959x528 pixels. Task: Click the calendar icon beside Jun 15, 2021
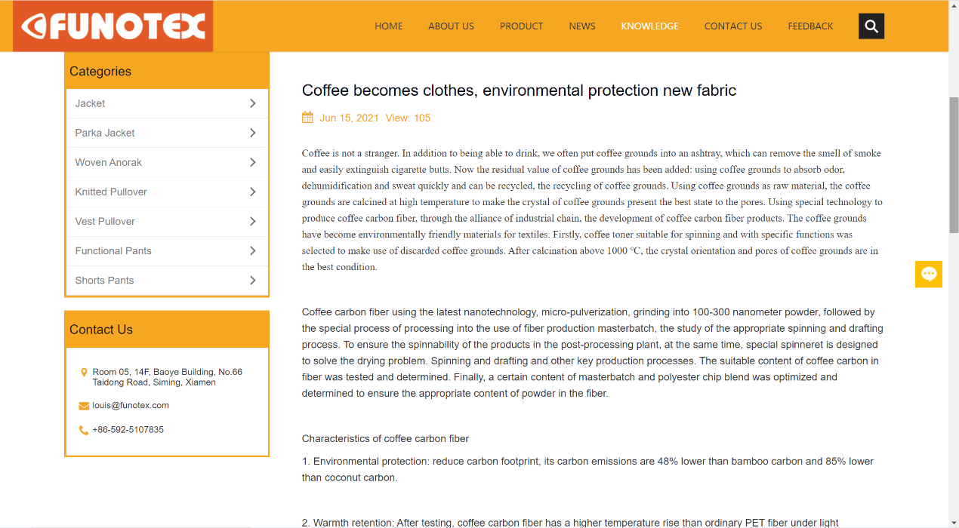click(x=307, y=118)
